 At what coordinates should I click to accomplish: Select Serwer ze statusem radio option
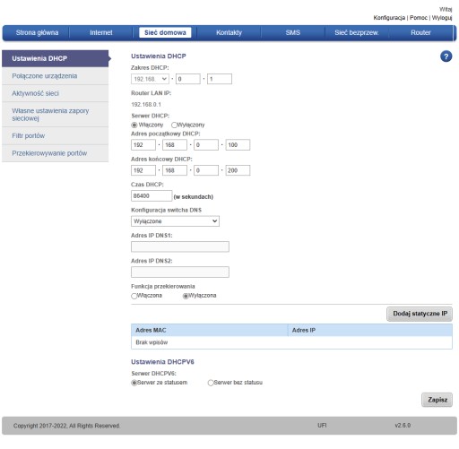tap(134, 383)
